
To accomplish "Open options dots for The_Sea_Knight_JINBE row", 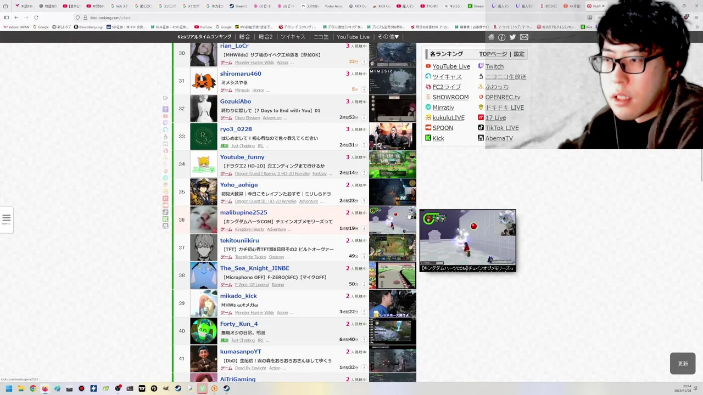I will click(364, 284).
